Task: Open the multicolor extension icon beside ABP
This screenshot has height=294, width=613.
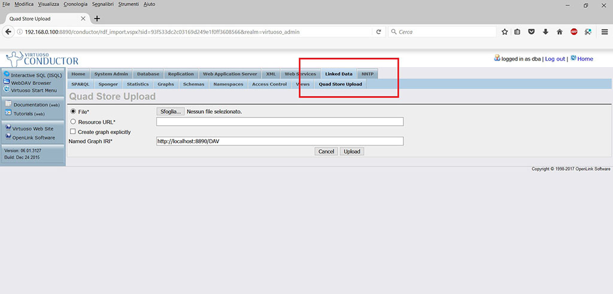Action: [x=588, y=32]
